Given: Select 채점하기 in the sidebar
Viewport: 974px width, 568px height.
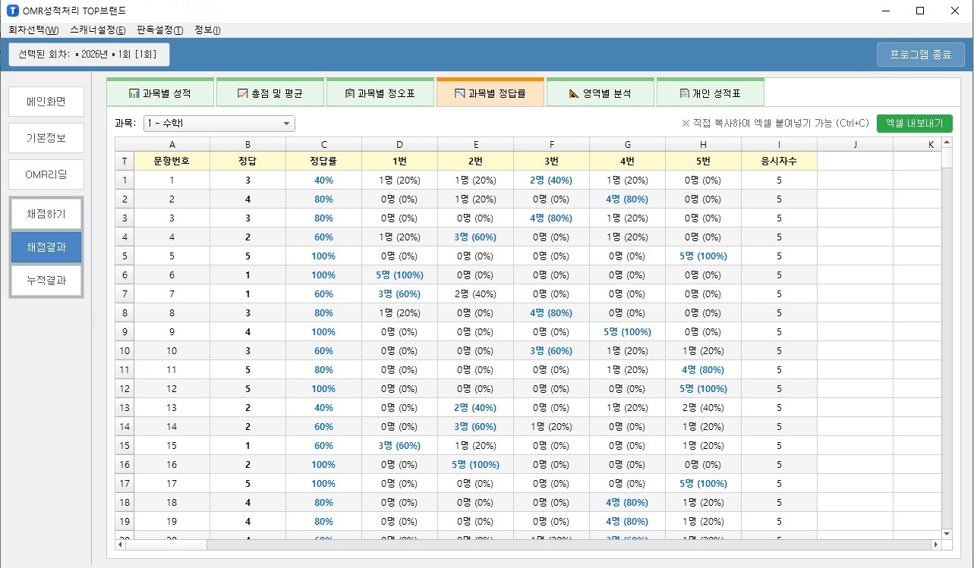Looking at the screenshot, I should [46, 215].
